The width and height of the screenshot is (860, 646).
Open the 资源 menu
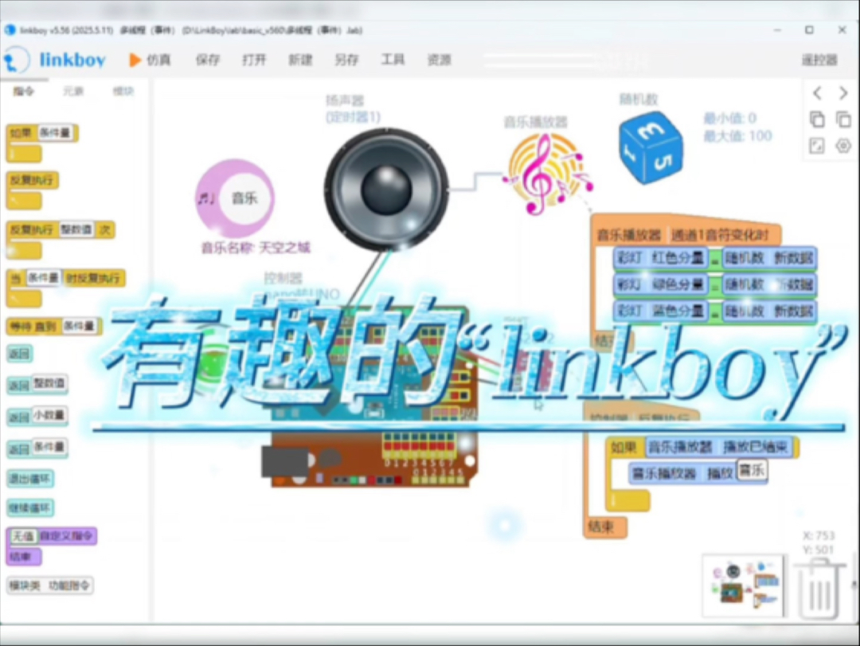pyautogui.click(x=439, y=59)
